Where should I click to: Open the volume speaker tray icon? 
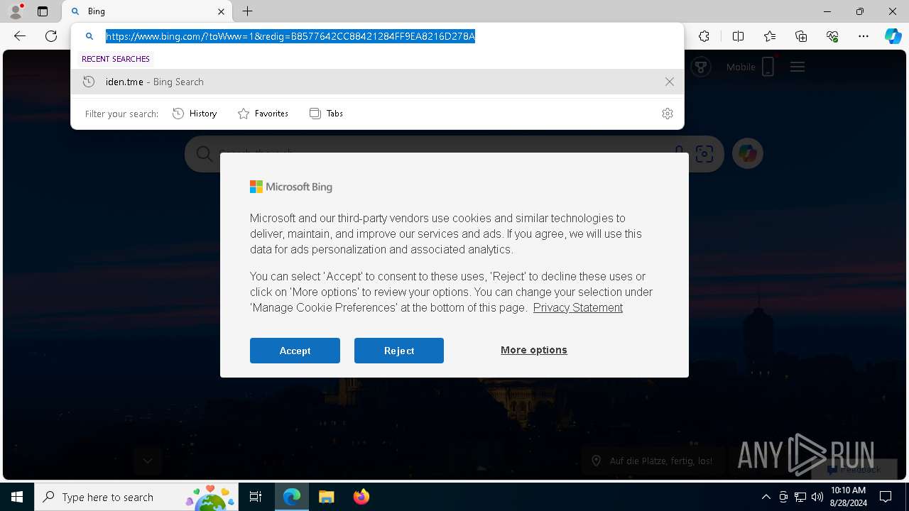point(817,497)
